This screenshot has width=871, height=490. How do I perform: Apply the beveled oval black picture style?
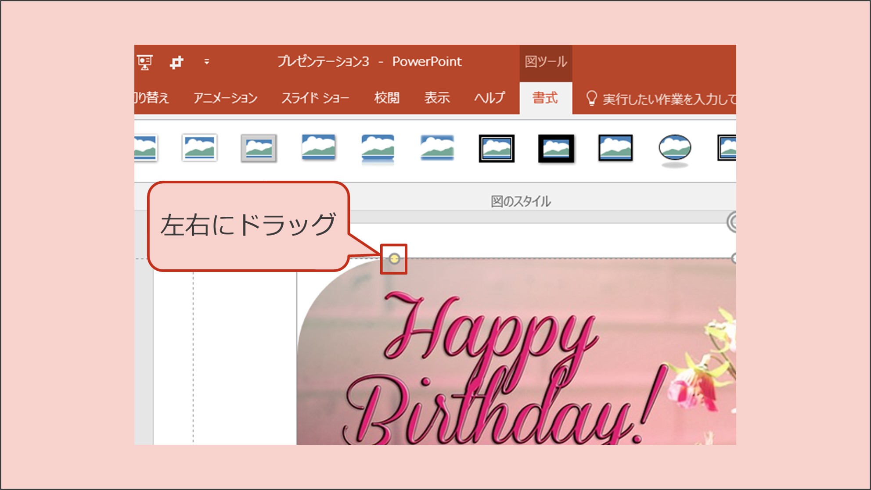675,150
